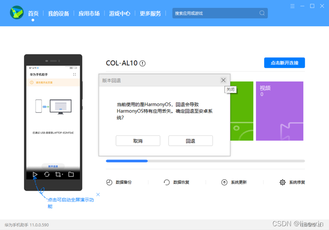This screenshot has width=329, height=230.
Task: Confirm with the 回退 button
Action: coord(191,141)
